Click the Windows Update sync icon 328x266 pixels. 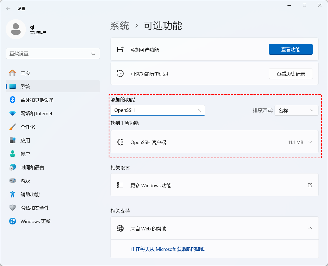point(12,221)
